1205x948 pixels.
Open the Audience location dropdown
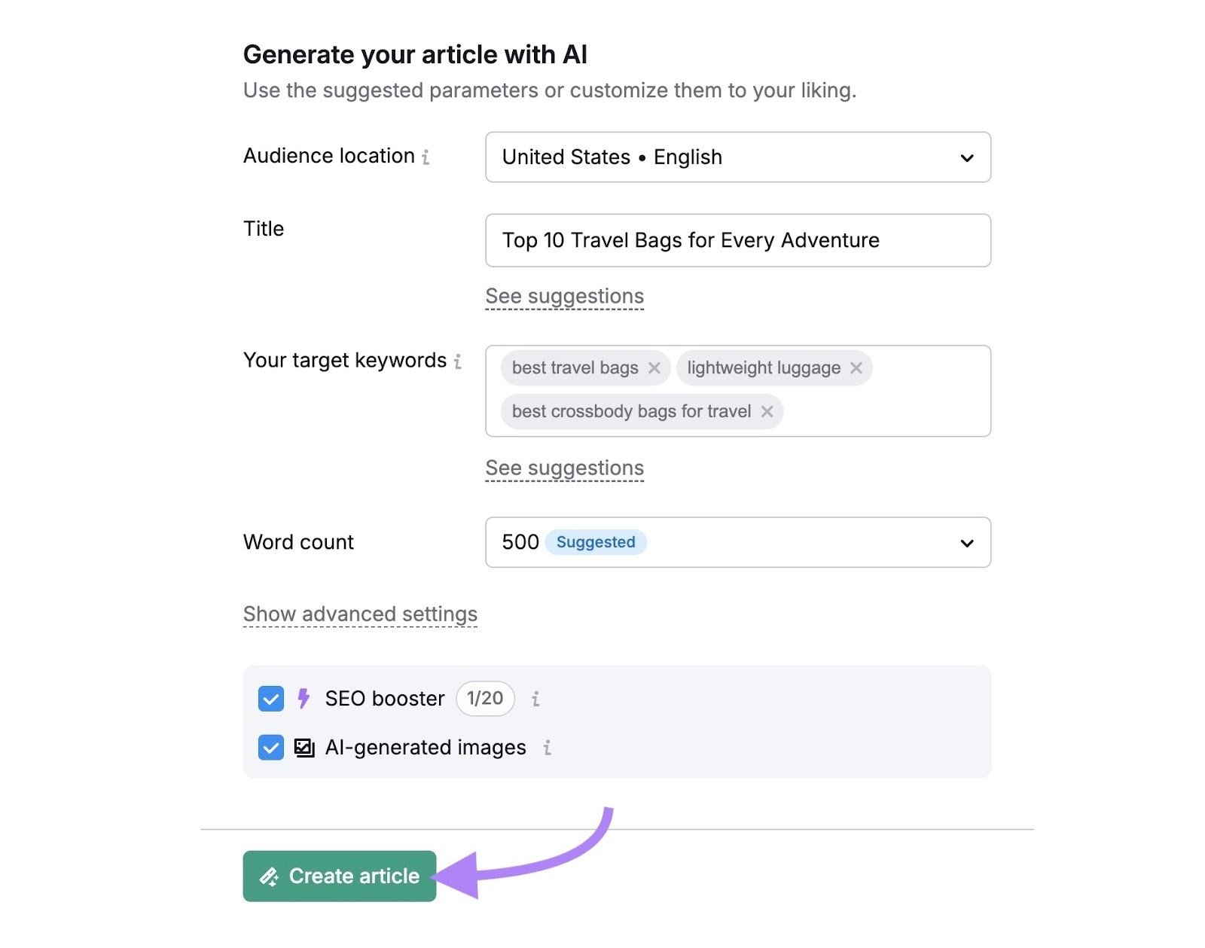[966, 157]
